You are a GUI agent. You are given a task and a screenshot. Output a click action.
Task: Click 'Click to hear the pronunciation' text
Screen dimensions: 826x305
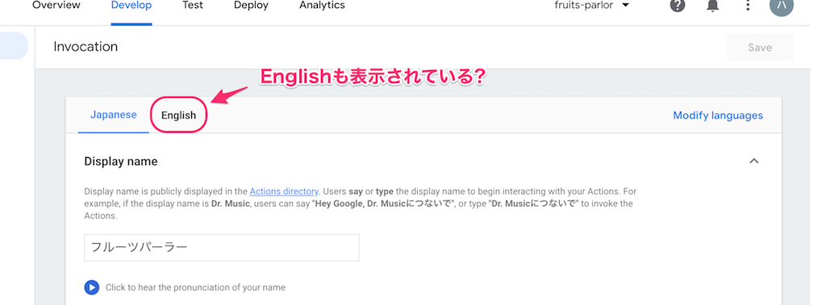(195, 287)
